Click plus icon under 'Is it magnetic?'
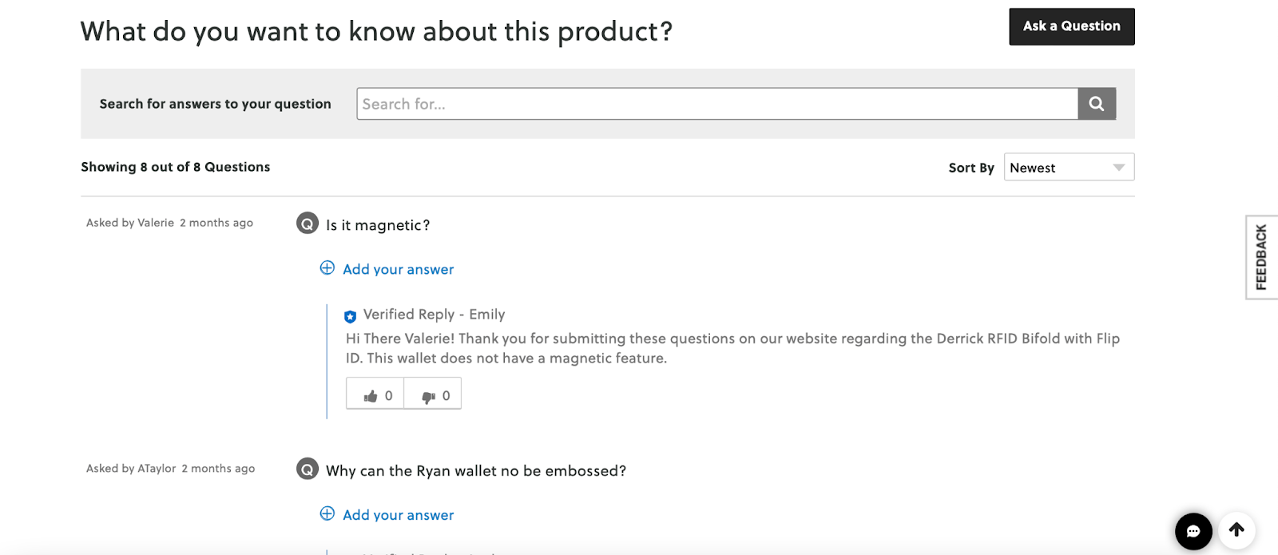This screenshot has width=1278, height=555. pos(327,268)
